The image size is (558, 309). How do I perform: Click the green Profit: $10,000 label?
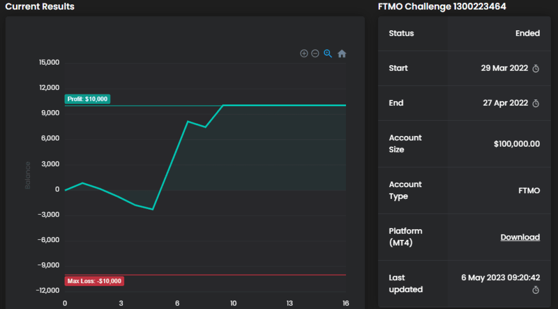point(87,99)
